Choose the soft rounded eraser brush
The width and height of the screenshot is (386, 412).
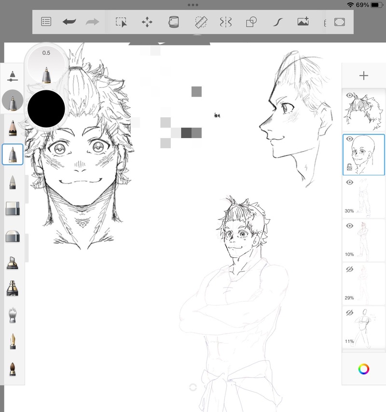tap(13, 236)
